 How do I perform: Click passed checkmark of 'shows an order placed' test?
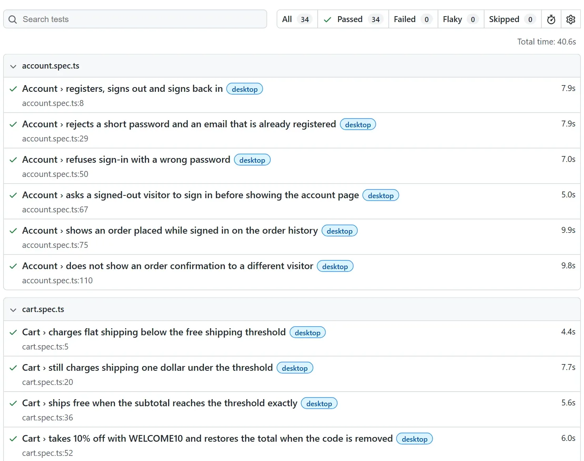point(13,231)
